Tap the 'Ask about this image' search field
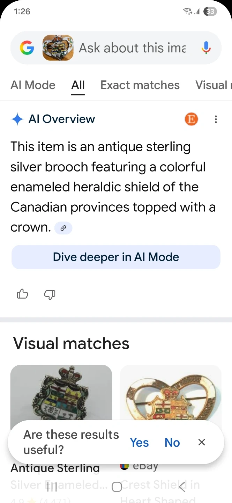 point(133,48)
